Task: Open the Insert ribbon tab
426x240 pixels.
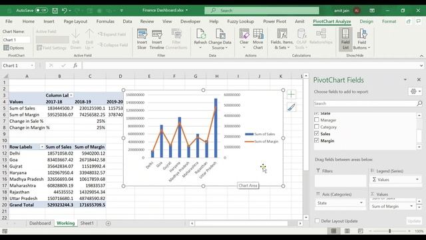Action: click(x=49, y=21)
